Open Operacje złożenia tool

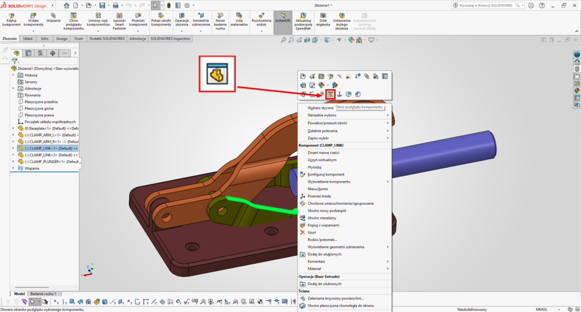click(182, 20)
